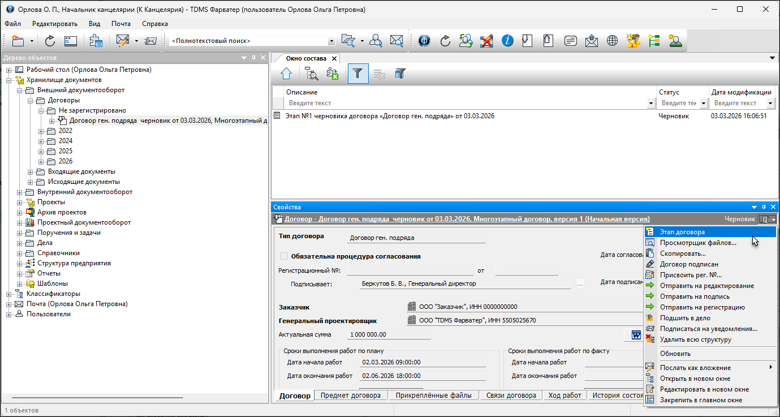The width and height of the screenshot is (780, 417).
Task: Open the Статус filter dropdown arrow
Action: click(x=704, y=104)
